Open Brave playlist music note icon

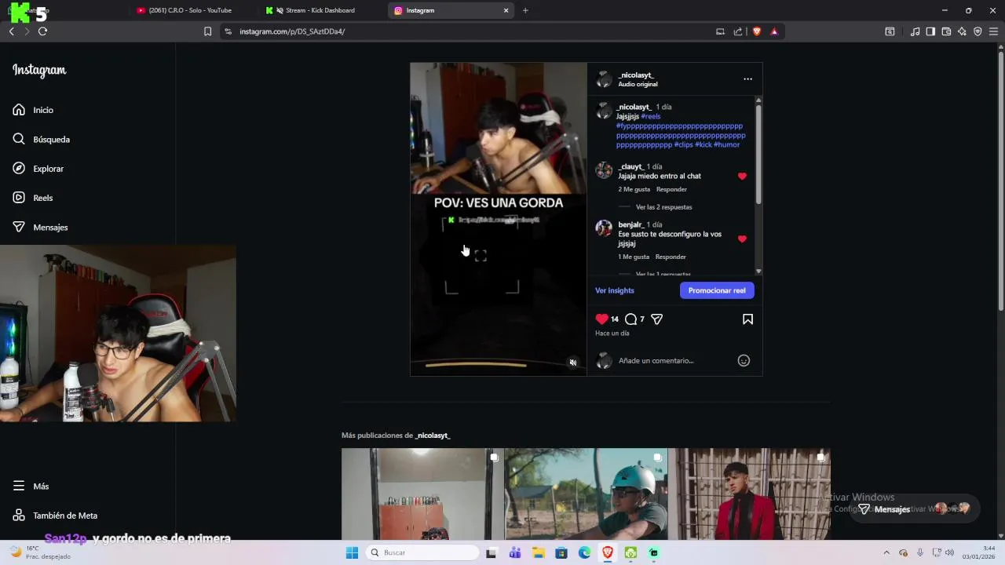tap(915, 31)
